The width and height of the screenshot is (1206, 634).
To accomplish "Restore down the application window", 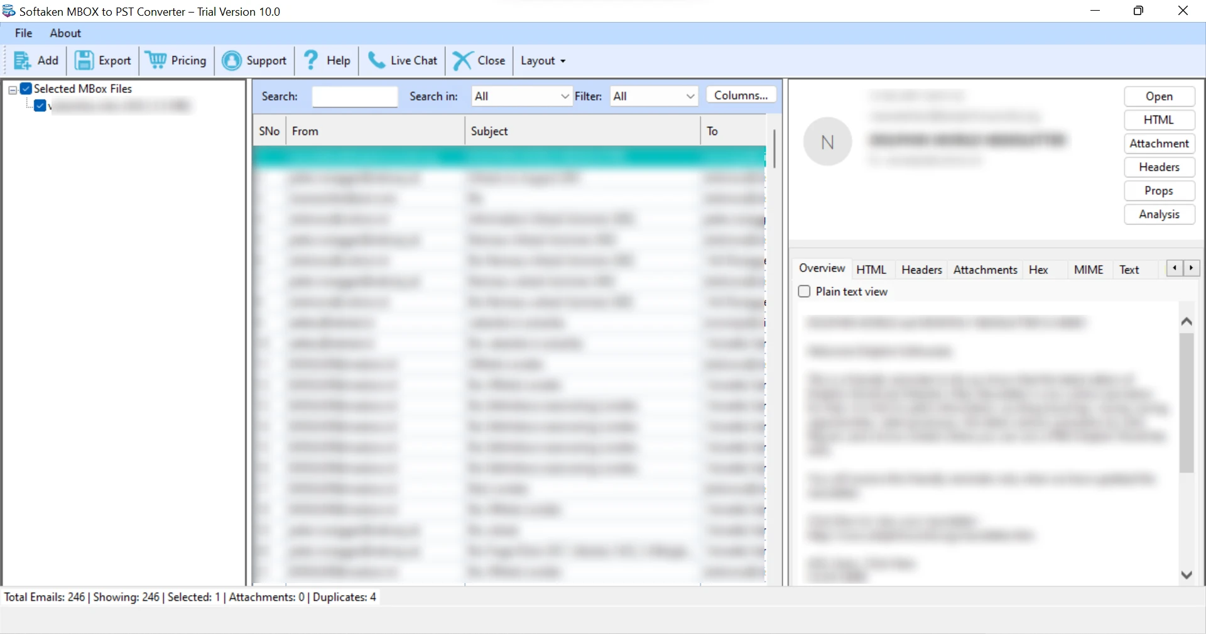I will [1138, 11].
